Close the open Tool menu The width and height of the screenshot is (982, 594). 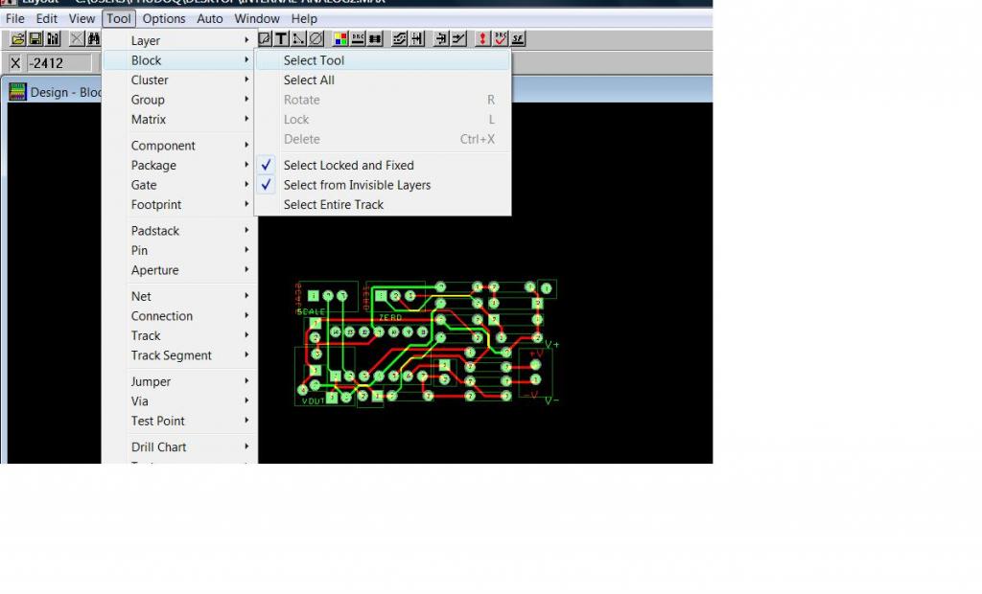pos(118,19)
